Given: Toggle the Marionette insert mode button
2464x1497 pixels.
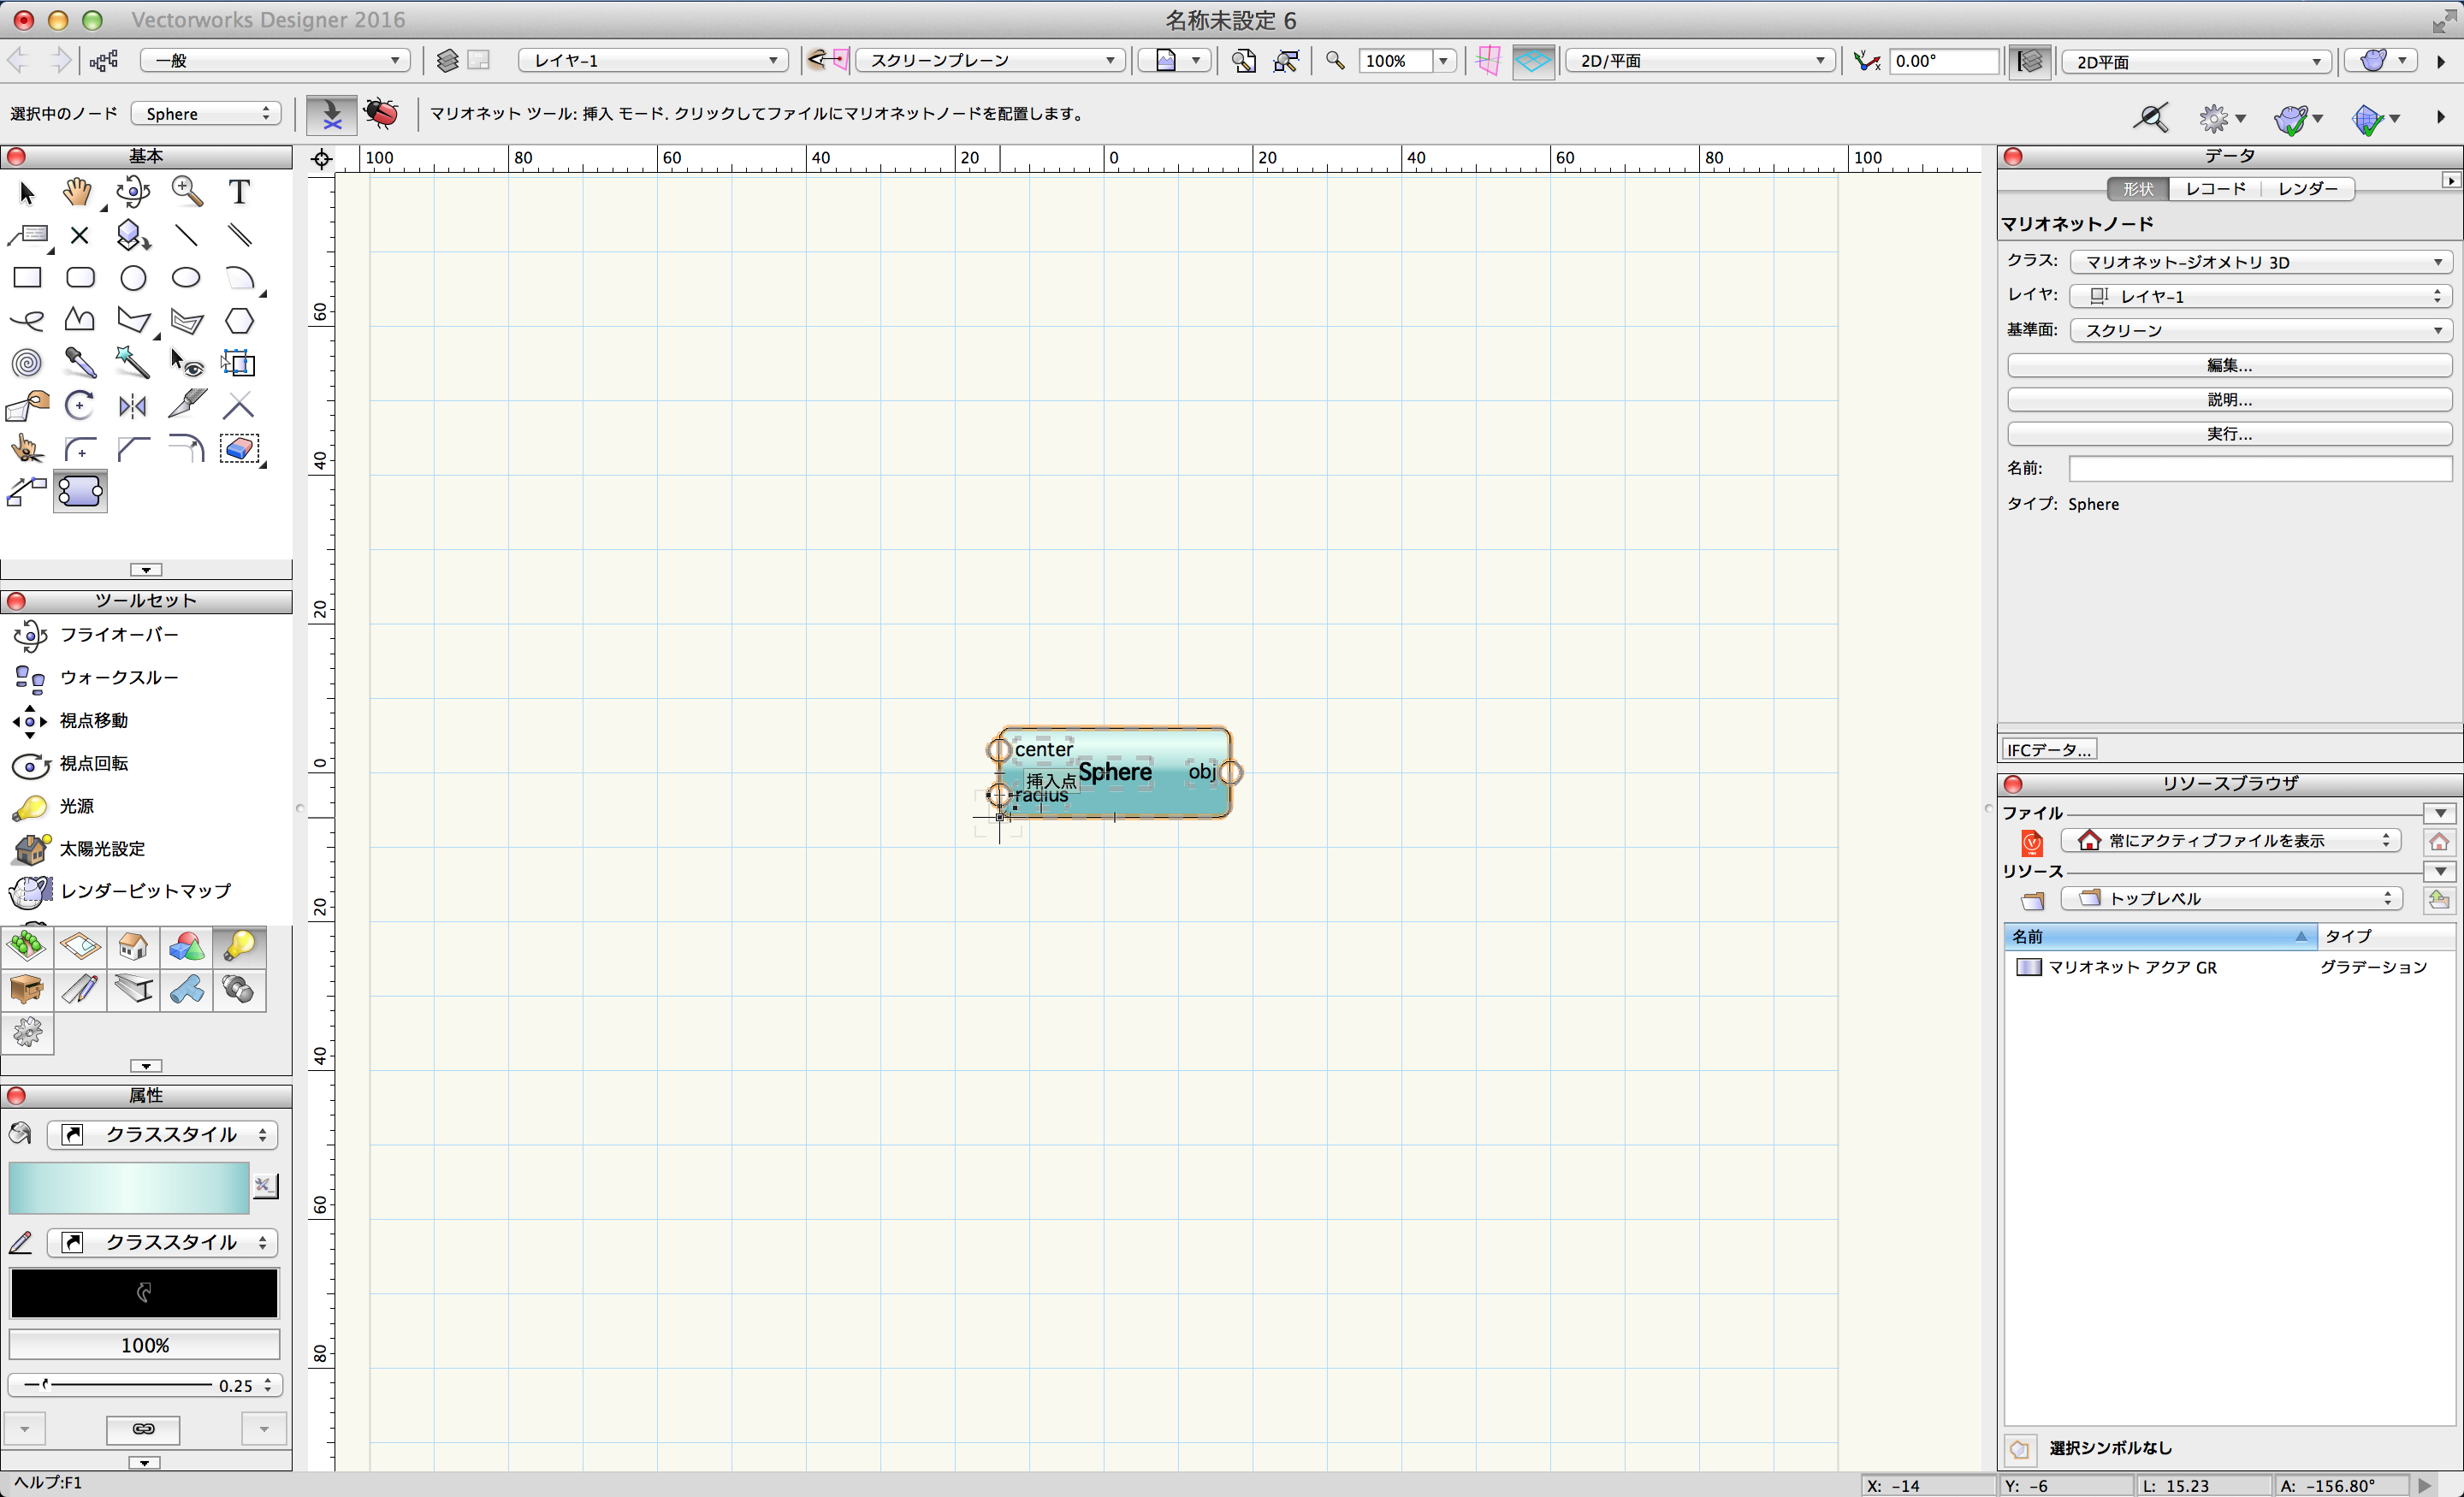Looking at the screenshot, I should [331, 113].
